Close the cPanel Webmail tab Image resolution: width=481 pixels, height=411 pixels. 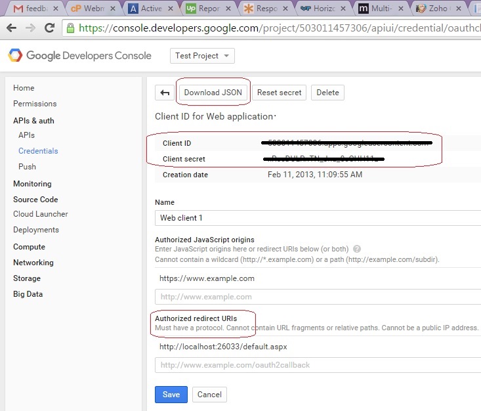(x=113, y=9)
